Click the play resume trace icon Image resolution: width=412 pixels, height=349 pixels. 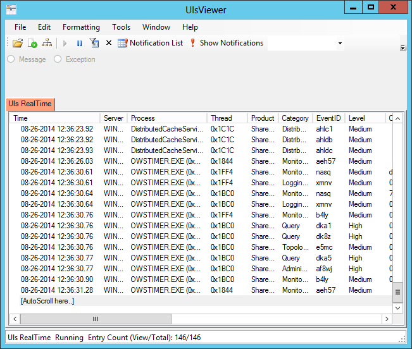point(65,43)
